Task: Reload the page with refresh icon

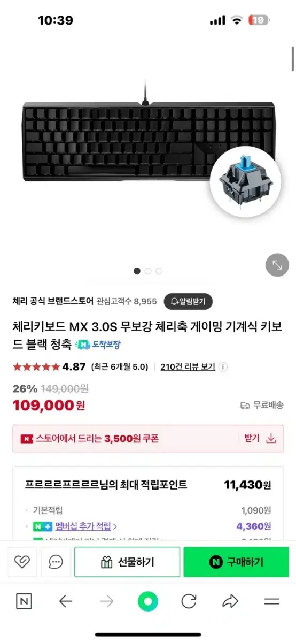Action: pyautogui.click(x=189, y=601)
